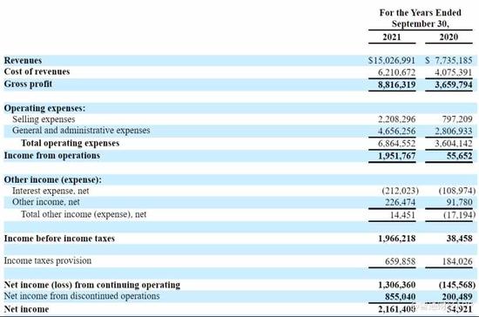Select the 'Operating expenses:' heading
479x317 pixels.
pos(44,108)
